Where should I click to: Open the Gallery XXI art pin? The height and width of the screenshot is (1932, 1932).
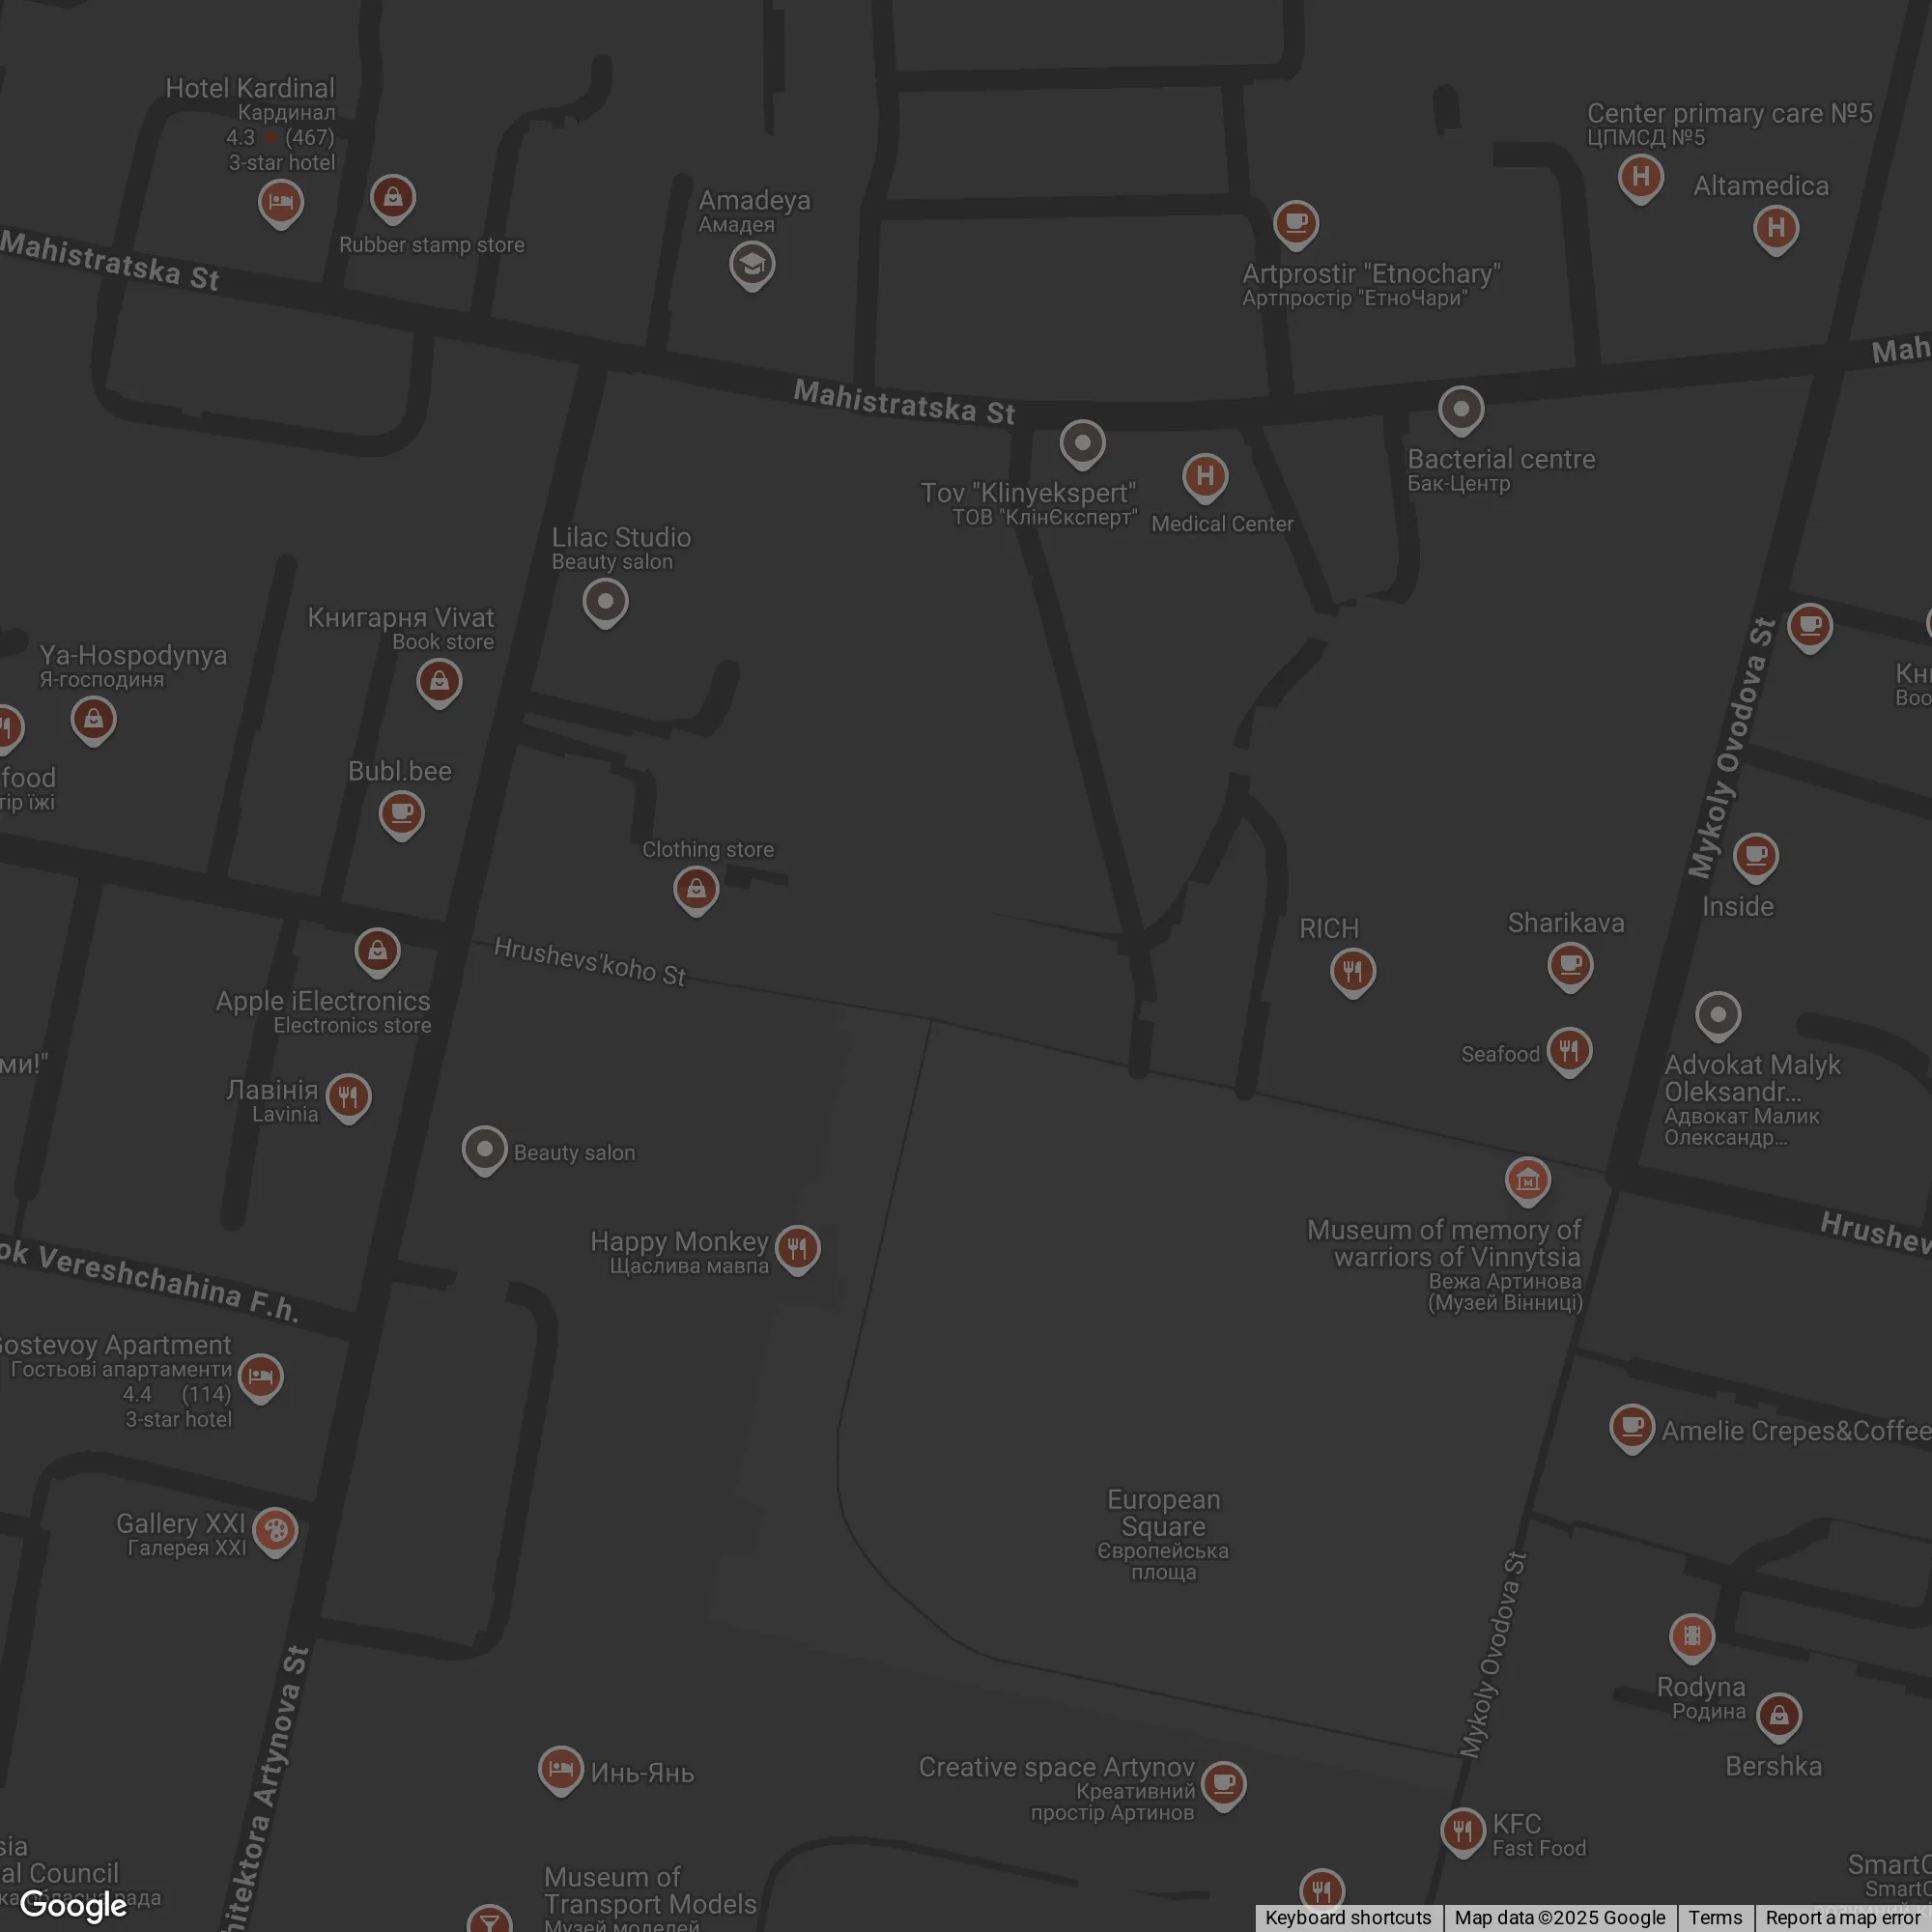tap(275, 1532)
